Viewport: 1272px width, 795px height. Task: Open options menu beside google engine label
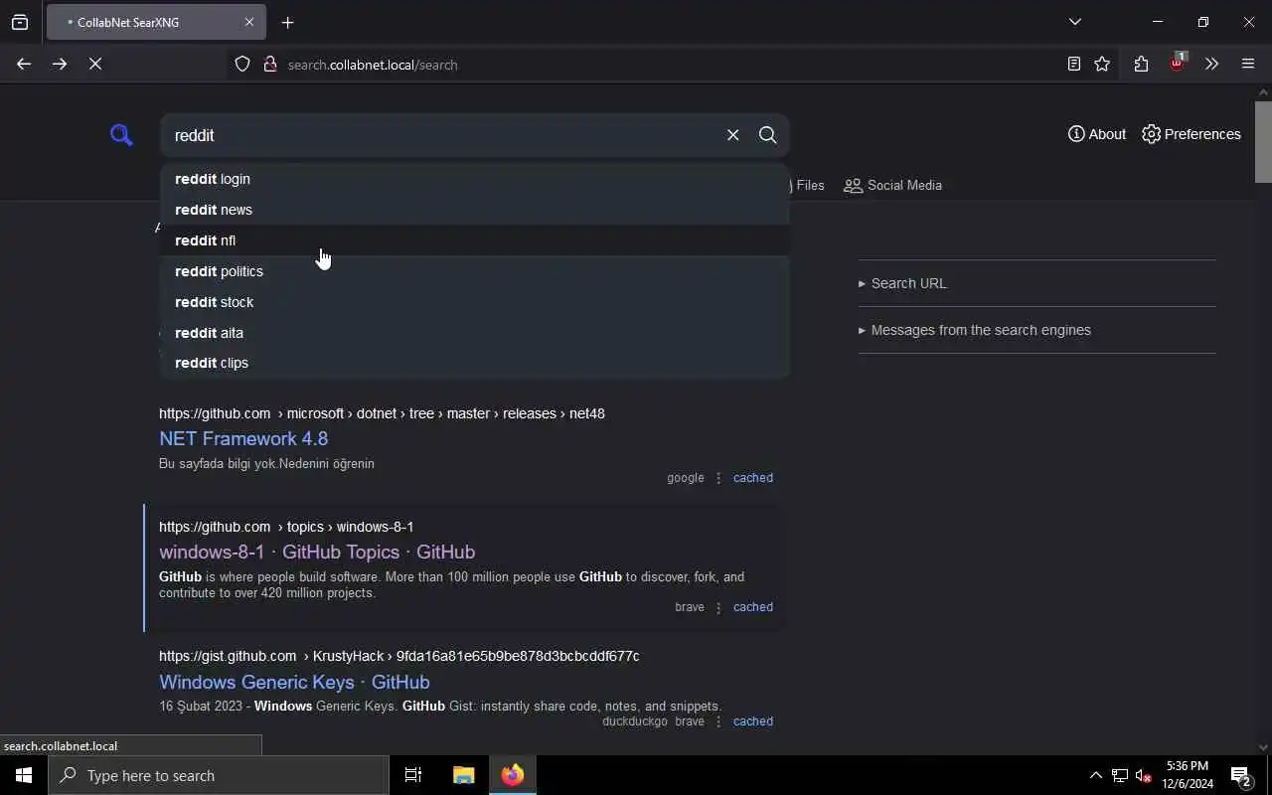[718, 478]
